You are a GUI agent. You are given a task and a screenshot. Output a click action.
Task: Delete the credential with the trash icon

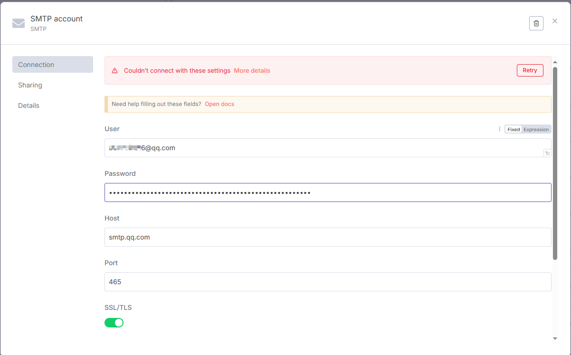[x=536, y=23]
